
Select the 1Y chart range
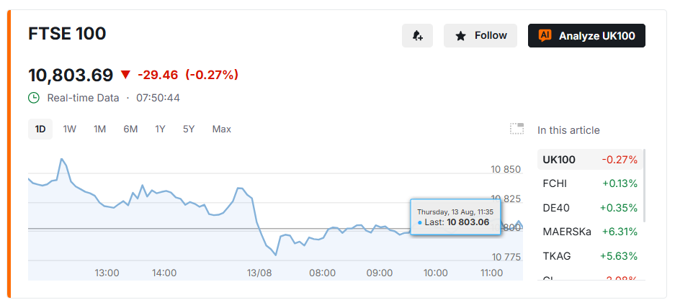coord(160,129)
